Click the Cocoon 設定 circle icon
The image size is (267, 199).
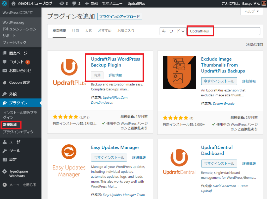click(5, 83)
